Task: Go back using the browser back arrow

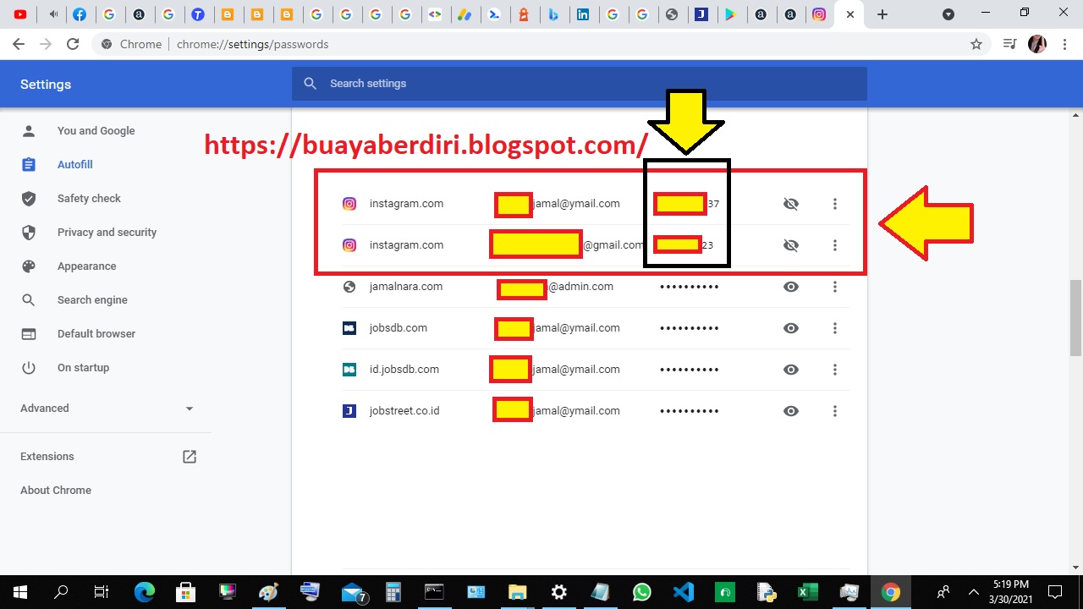Action: 19,44
